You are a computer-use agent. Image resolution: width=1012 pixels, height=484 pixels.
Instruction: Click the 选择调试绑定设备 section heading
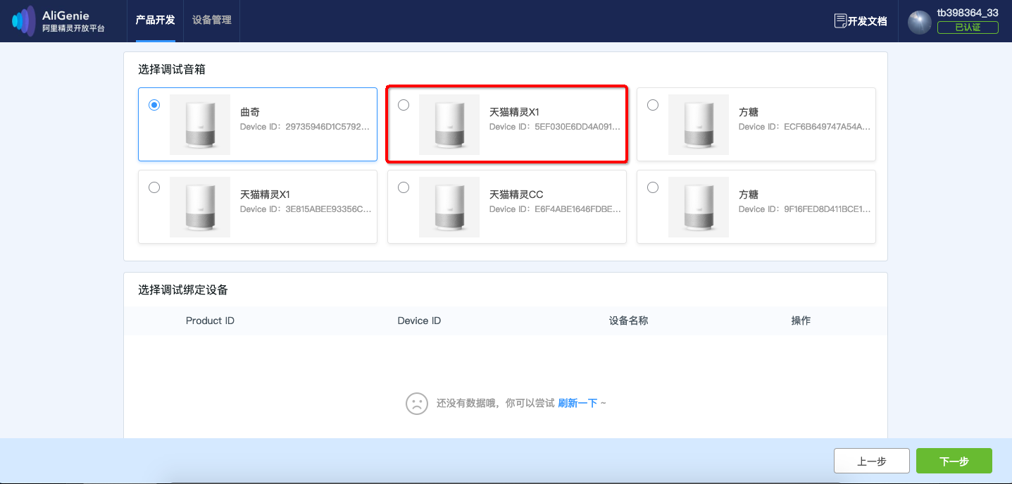pyautogui.click(x=183, y=290)
